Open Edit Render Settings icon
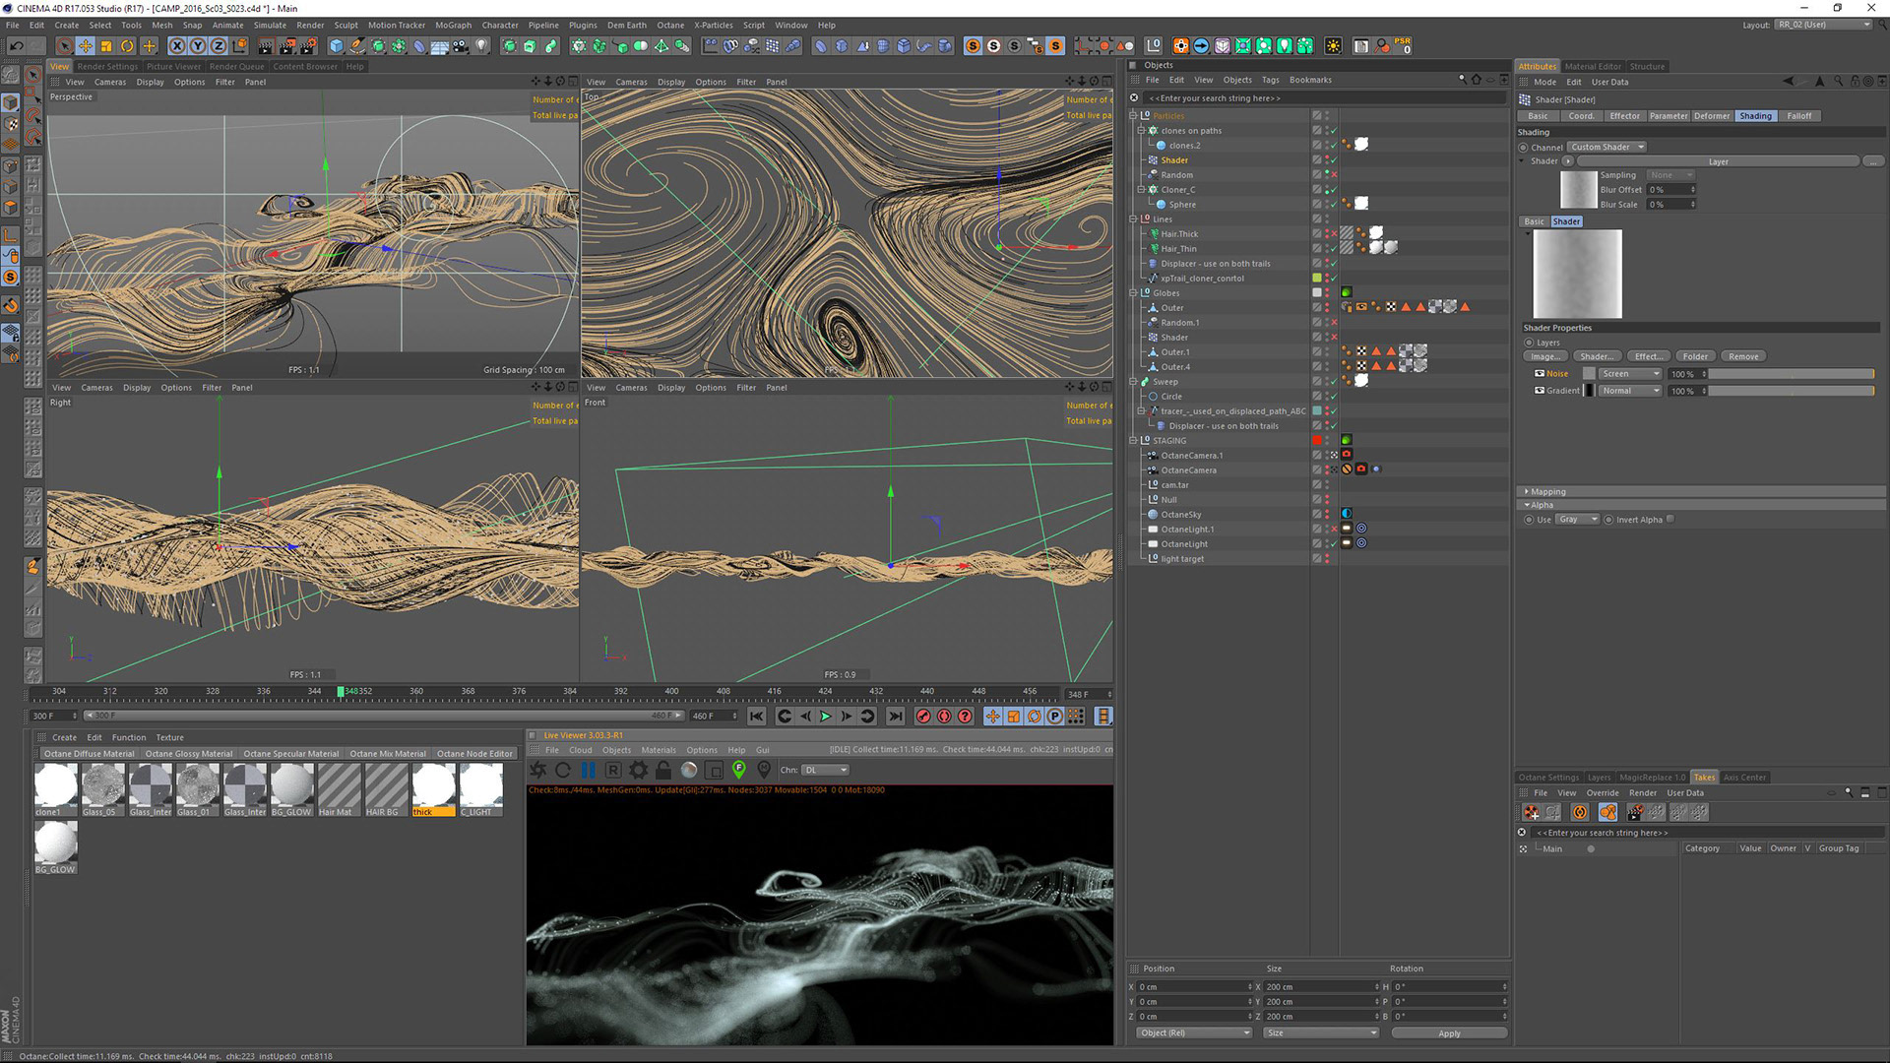The height and width of the screenshot is (1063, 1890). (x=308, y=46)
